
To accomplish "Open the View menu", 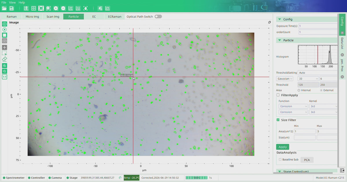I will pyautogui.click(x=12, y=2).
